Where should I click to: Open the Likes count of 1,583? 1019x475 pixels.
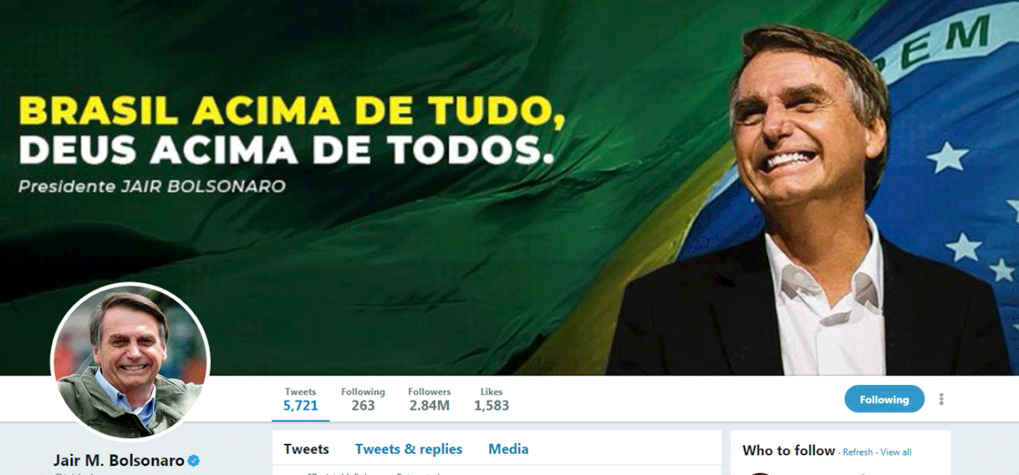point(491,399)
